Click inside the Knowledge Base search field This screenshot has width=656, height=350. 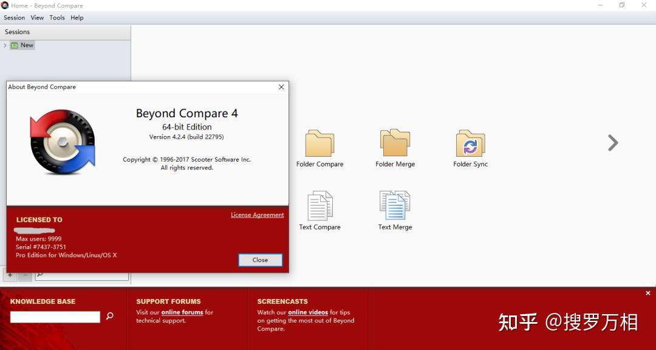(55, 317)
